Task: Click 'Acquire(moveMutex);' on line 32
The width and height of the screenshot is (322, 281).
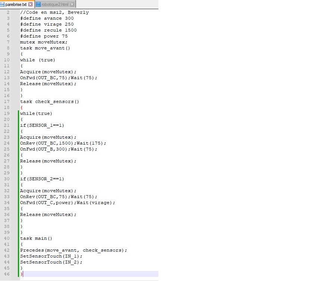Action: [48, 191]
